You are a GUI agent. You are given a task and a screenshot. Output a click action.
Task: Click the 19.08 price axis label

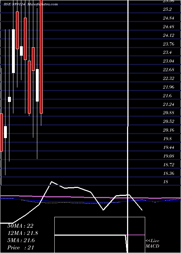[x=169, y=156]
